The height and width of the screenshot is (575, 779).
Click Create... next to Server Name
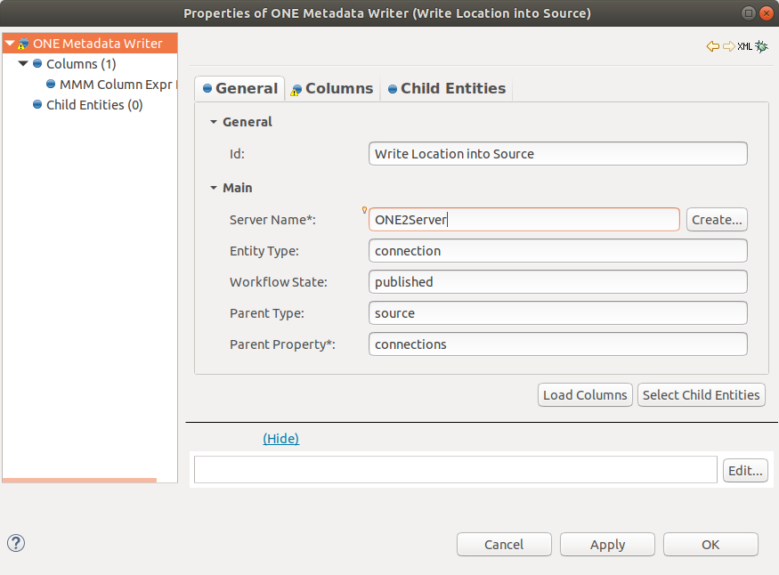pos(716,220)
